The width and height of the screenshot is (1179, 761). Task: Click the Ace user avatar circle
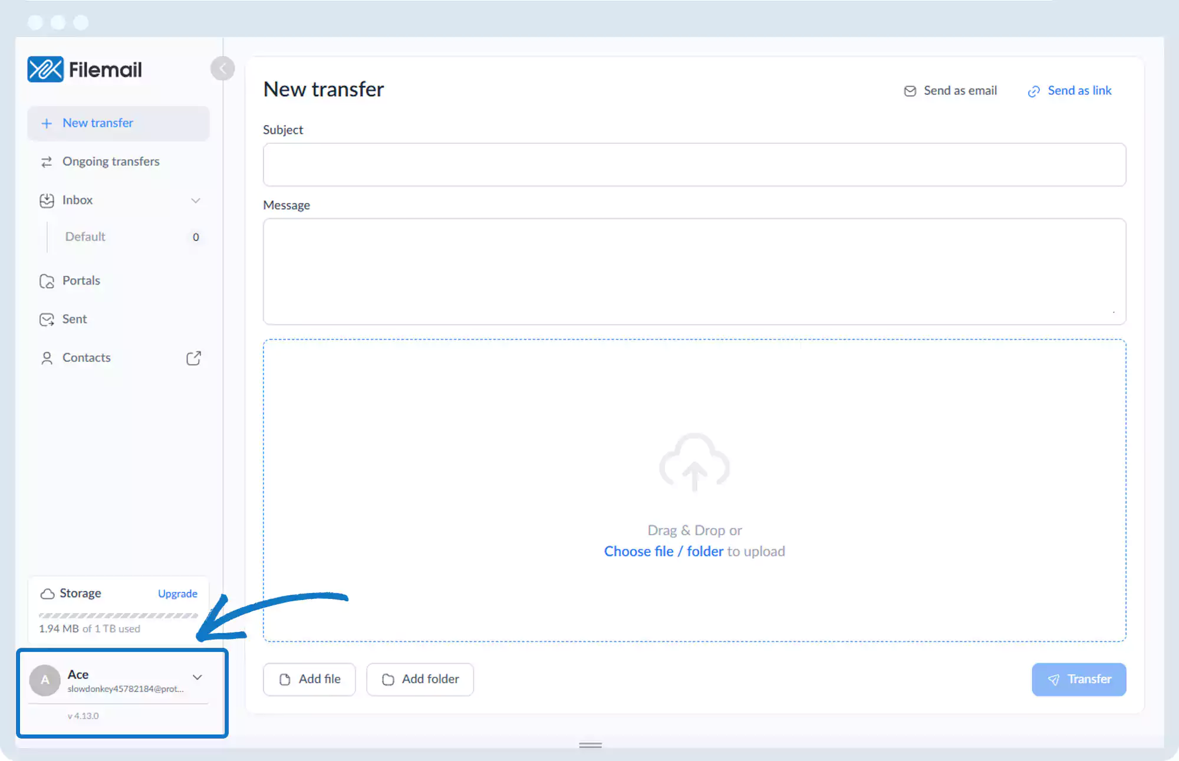45,680
